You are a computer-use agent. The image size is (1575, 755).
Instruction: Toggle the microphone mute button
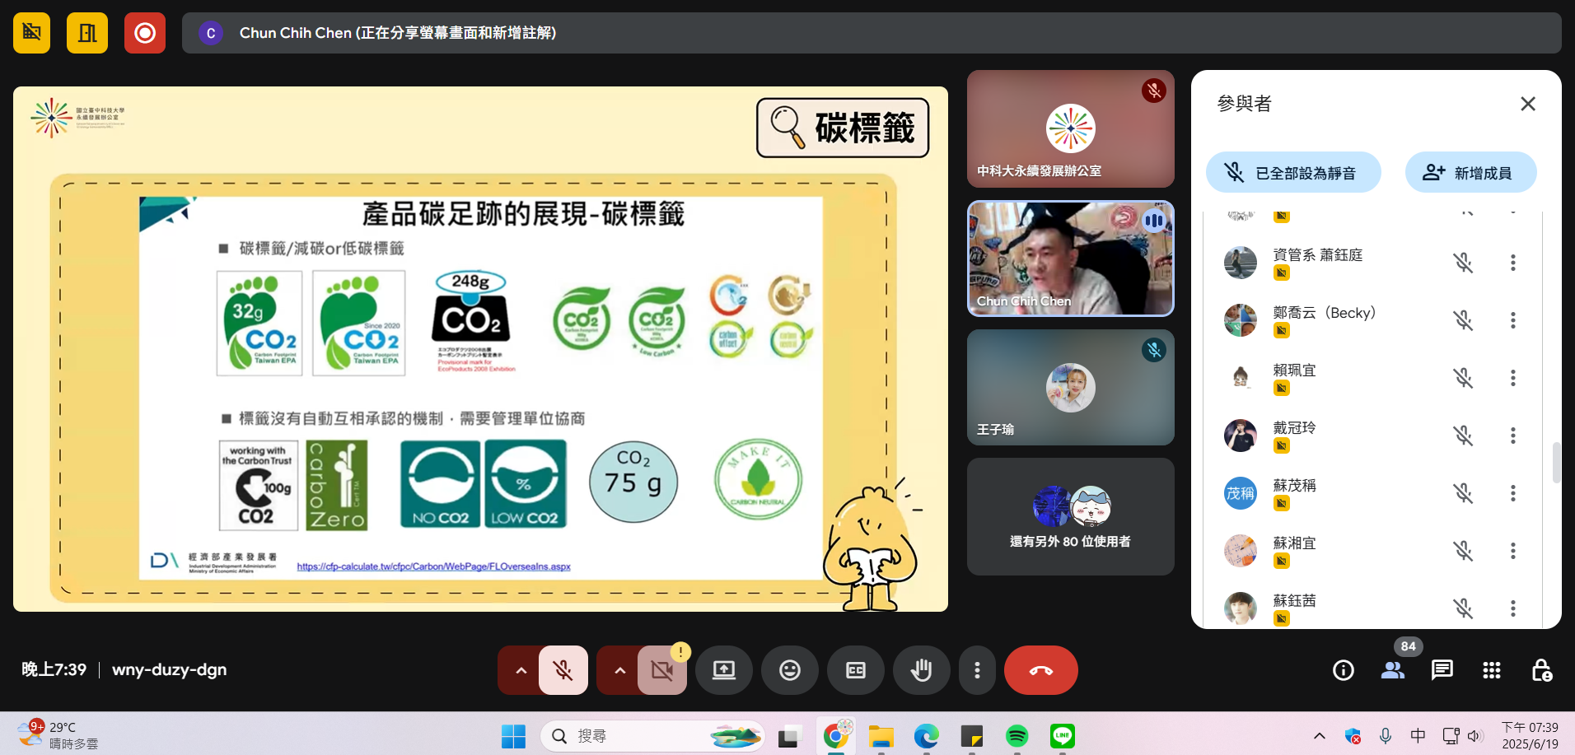(x=563, y=670)
